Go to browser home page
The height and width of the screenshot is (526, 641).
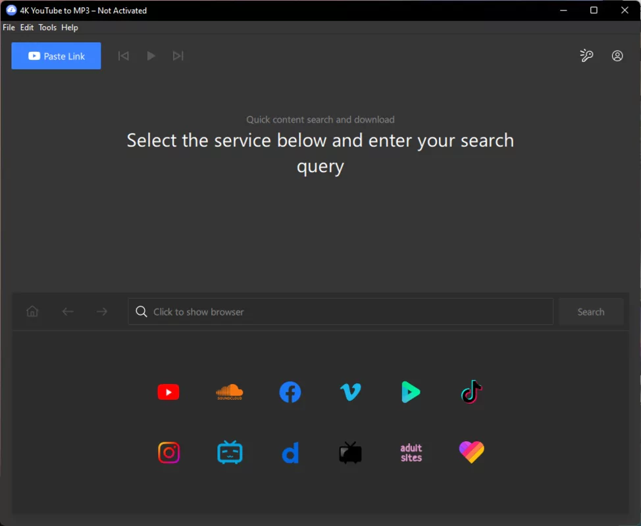coord(32,311)
